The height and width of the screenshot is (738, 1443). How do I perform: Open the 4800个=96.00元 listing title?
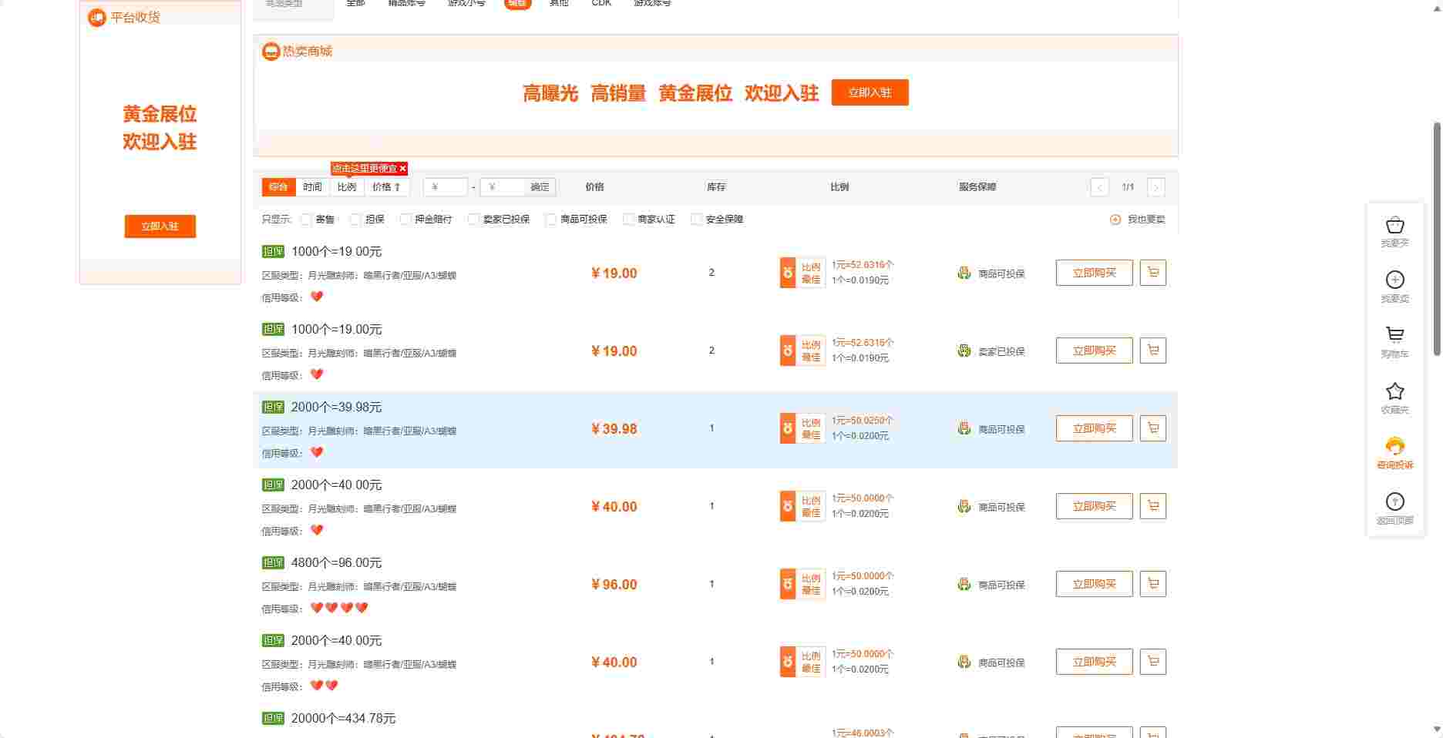pyautogui.click(x=336, y=563)
